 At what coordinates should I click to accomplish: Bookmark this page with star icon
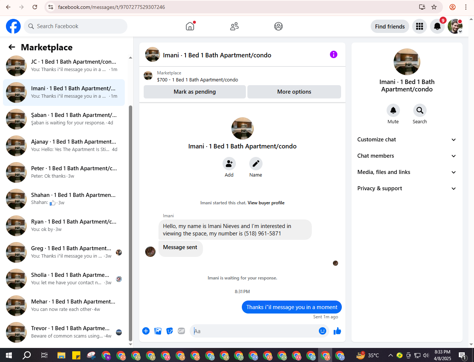point(434,7)
